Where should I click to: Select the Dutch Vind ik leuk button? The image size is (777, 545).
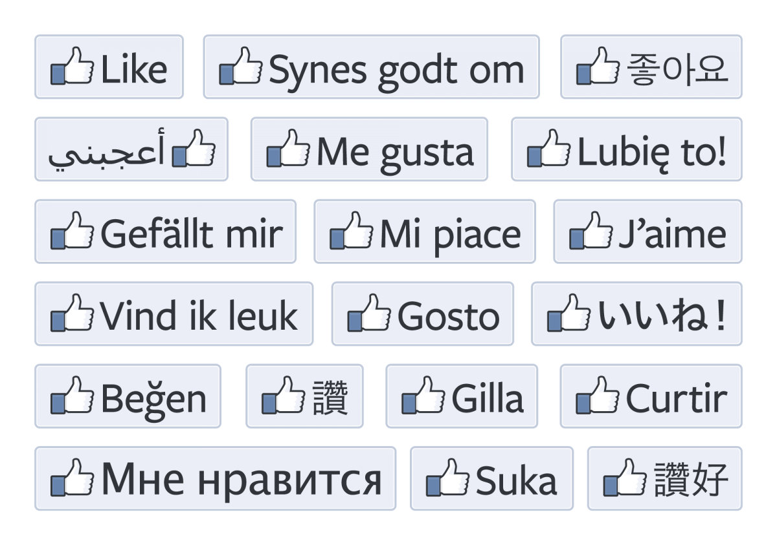tap(174, 314)
